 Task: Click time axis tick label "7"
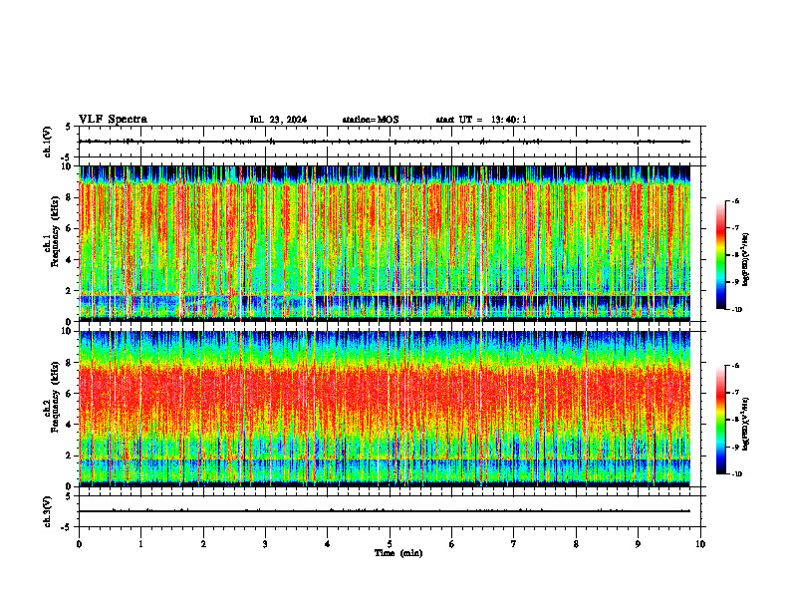pyautogui.click(x=514, y=544)
